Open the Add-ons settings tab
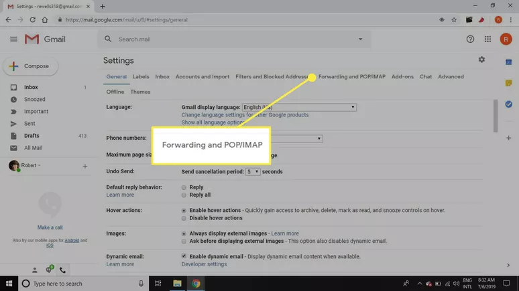The image size is (519, 291). (402, 77)
